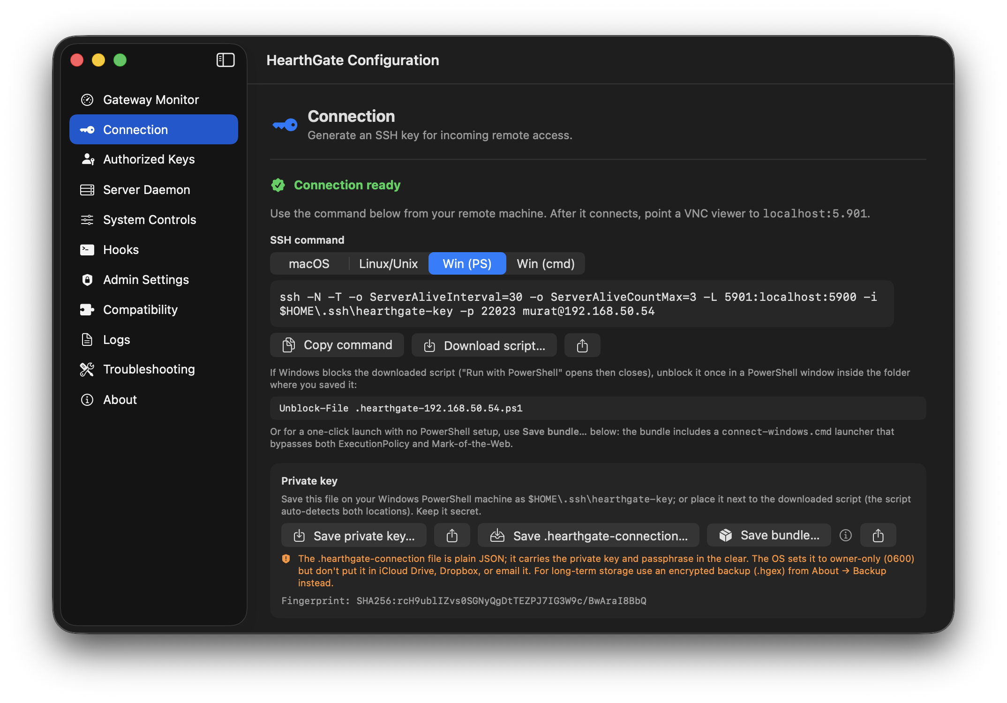The image size is (1007, 703).
Task: Click the green Connection ready checkmark badge
Action: pyautogui.click(x=278, y=185)
